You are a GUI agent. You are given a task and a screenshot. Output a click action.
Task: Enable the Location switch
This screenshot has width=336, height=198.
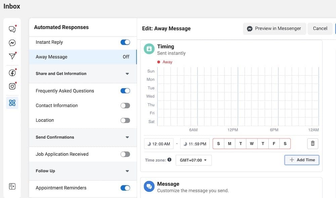click(125, 120)
